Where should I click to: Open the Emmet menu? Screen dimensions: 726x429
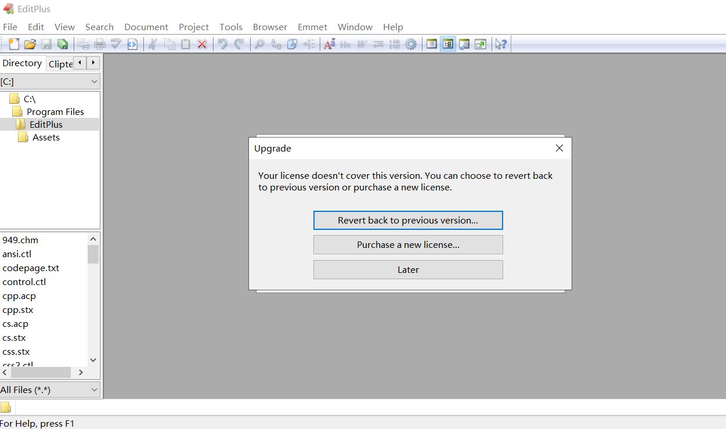point(312,27)
